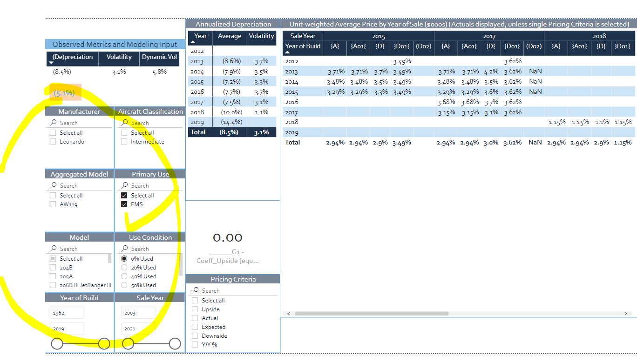Click the Model list vertical scrollbar
The width and height of the screenshot is (637, 361).
(x=110, y=259)
